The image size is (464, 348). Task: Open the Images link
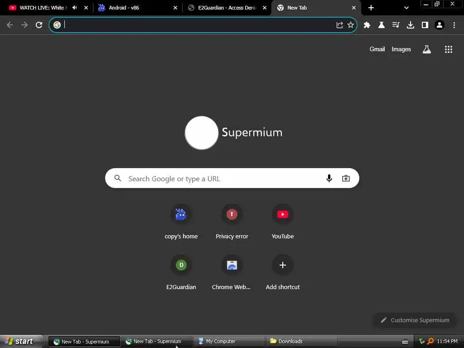click(x=401, y=49)
